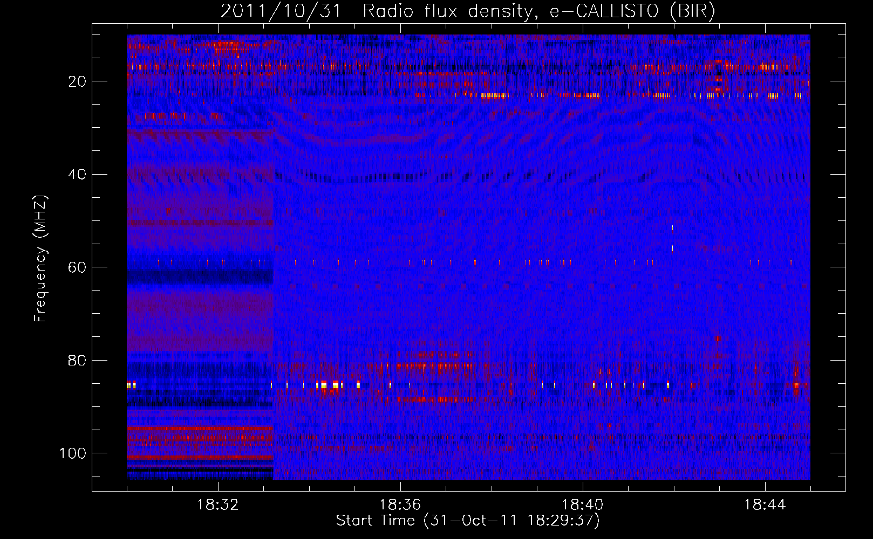The height and width of the screenshot is (539, 873).
Task: Click the plot title 'Radio flux density, e-CALLISTO (BIR)'
Action: 539,11
